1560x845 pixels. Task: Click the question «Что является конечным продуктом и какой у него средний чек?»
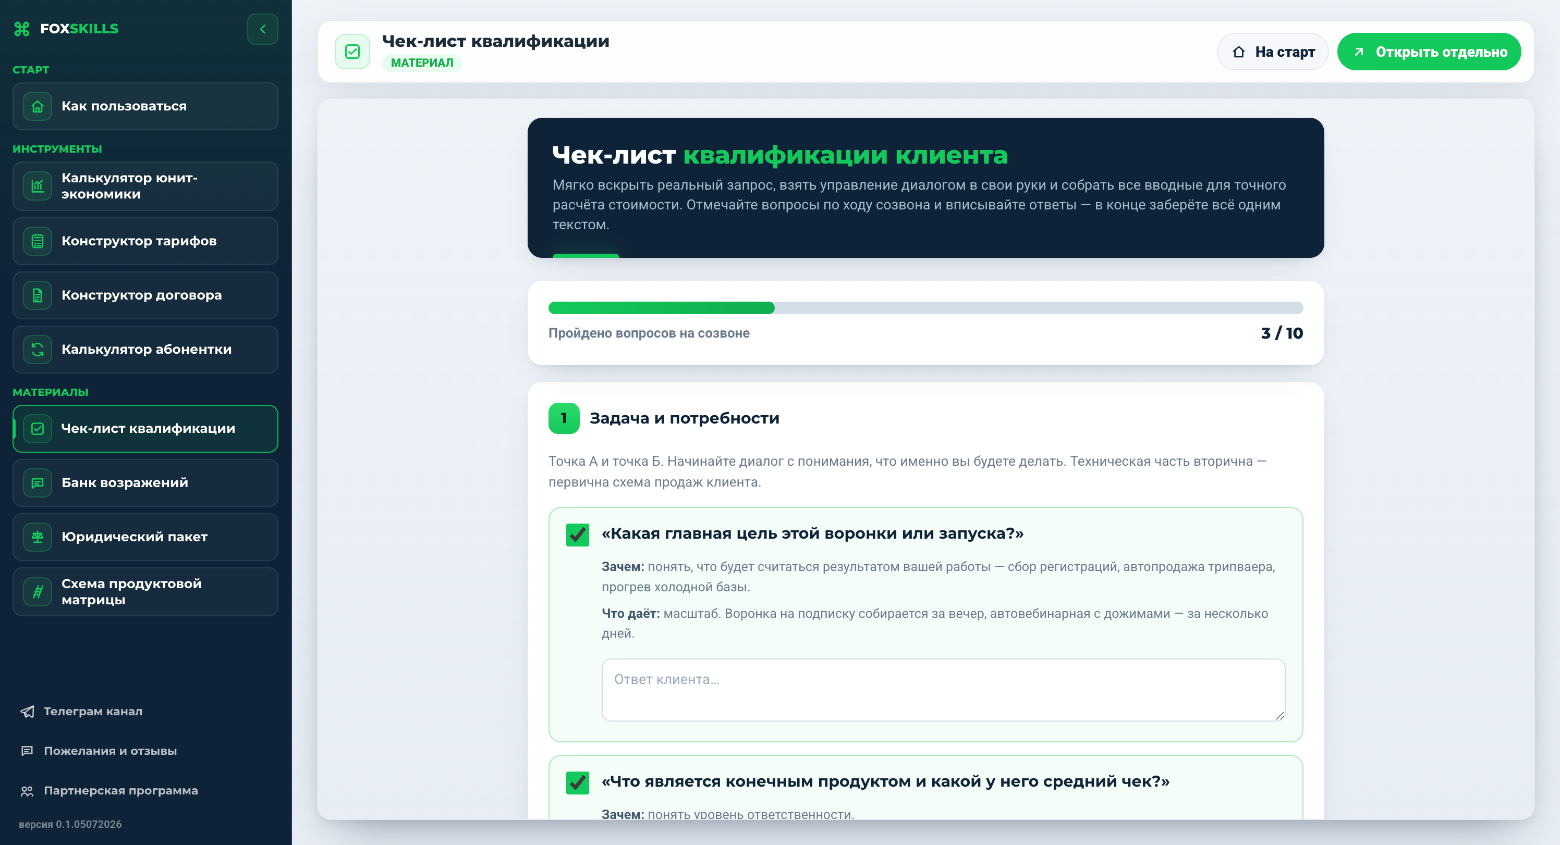pyautogui.click(x=885, y=781)
